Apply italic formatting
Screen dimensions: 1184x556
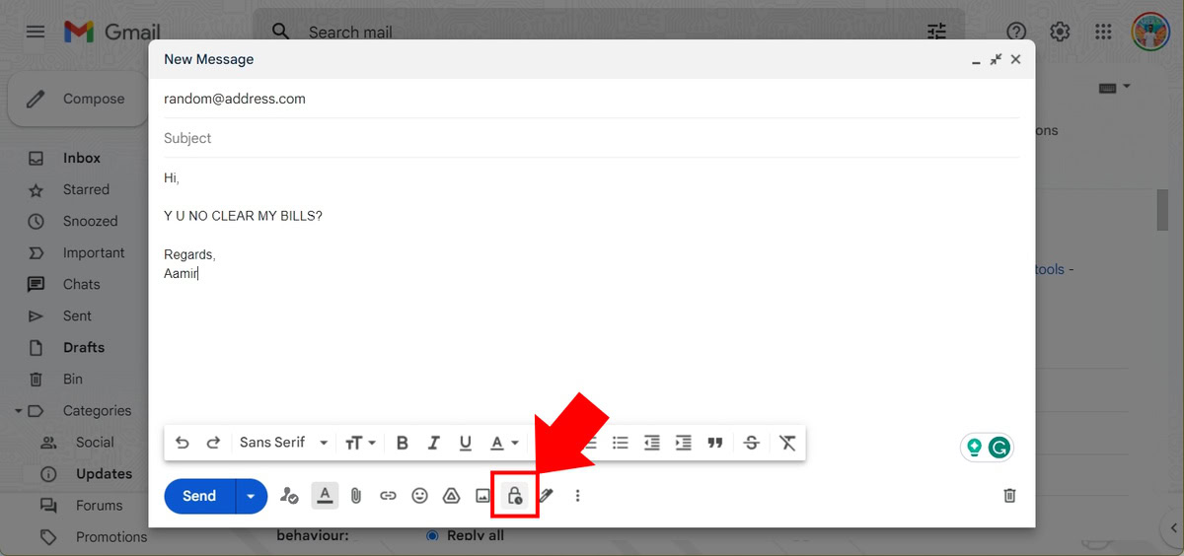[433, 443]
